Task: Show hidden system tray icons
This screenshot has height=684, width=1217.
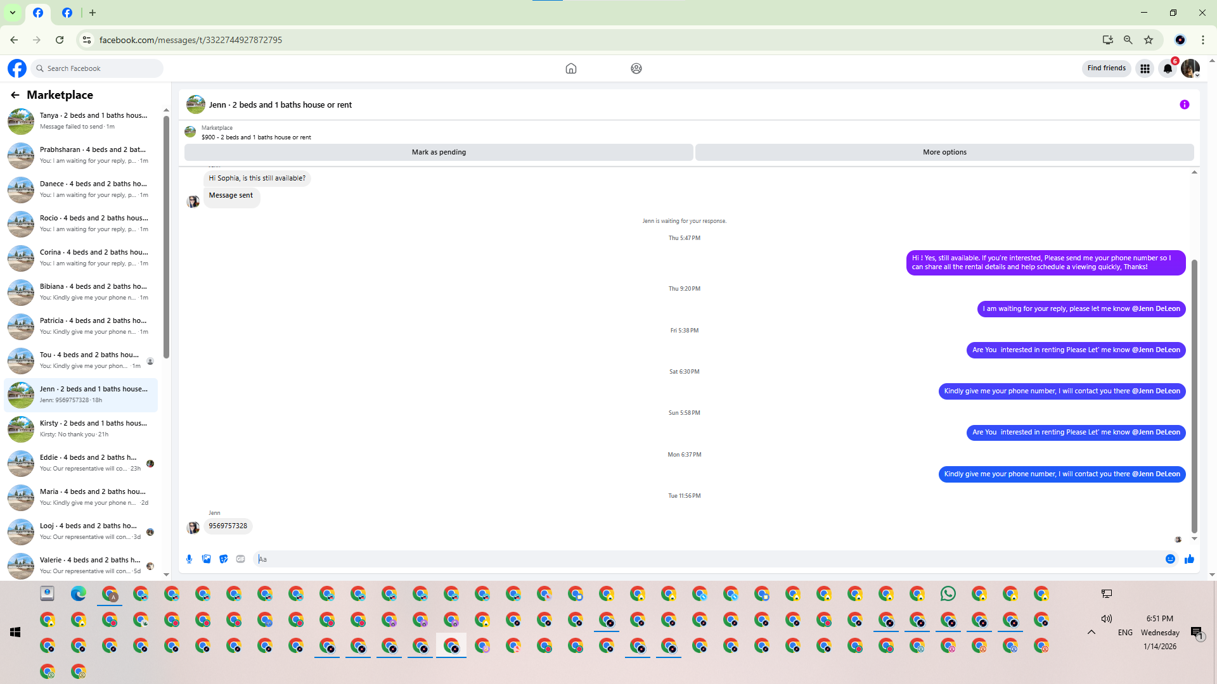Action: pos(1091,632)
